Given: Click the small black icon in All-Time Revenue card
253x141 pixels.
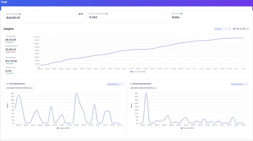Looking at the screenshot, I should 82,14.
